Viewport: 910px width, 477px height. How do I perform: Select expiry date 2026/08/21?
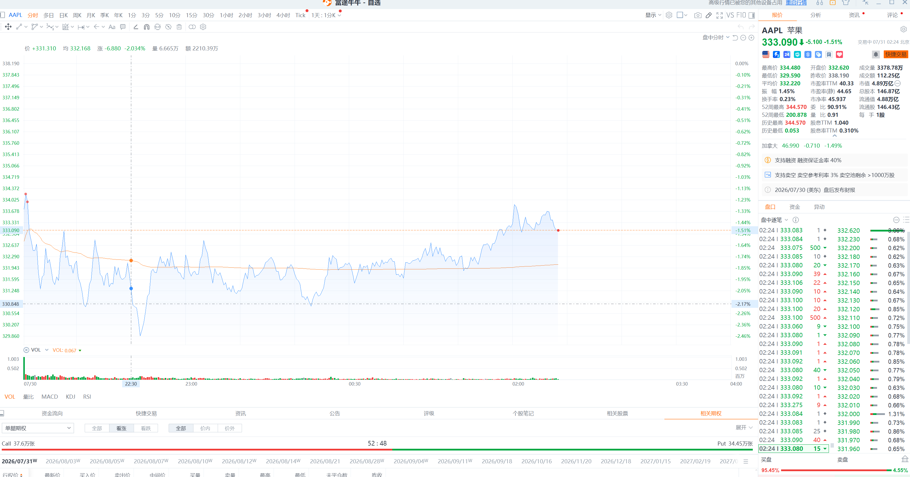point(325,461)
